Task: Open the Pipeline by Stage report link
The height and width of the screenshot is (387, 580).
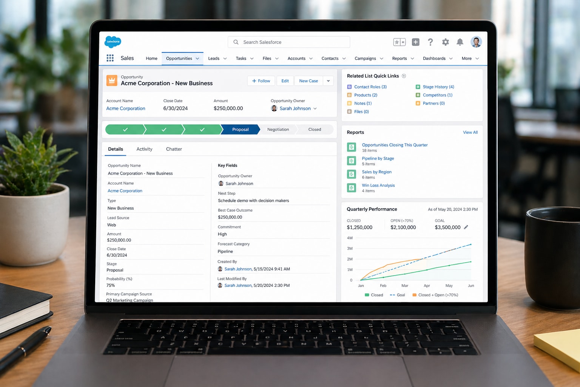Action: [378, 158]
